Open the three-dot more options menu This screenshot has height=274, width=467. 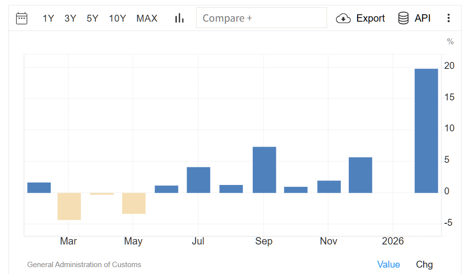[x=448, y=18]
